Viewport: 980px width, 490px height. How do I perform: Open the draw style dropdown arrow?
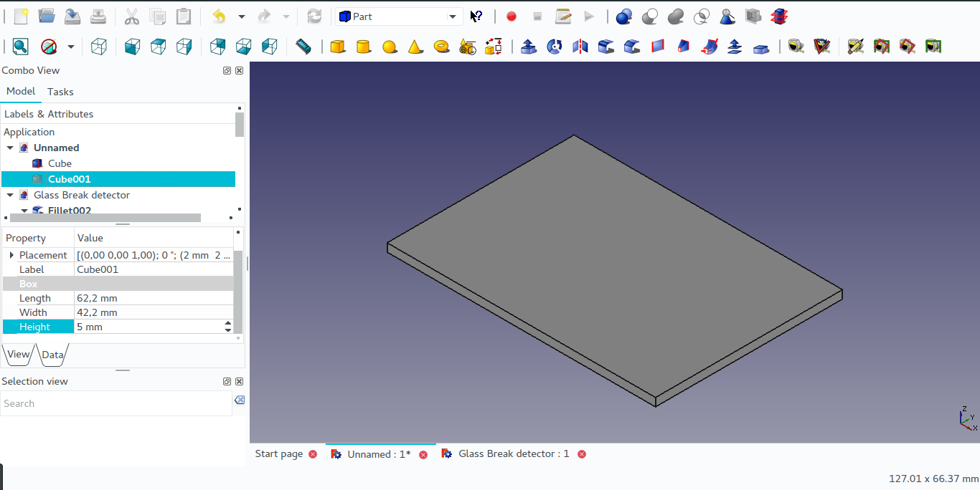pos(70,47)
